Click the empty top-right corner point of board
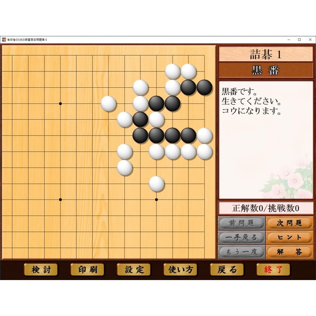316x316 pixels. 205,56
